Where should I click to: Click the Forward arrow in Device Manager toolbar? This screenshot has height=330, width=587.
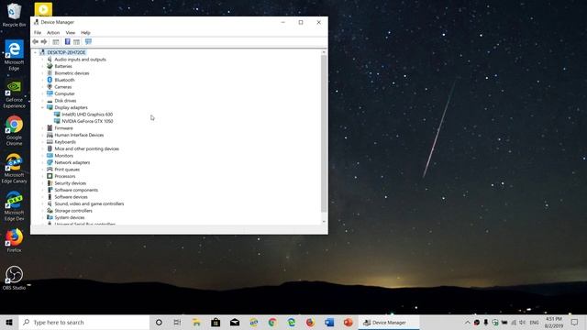click(x=44, y=41)
